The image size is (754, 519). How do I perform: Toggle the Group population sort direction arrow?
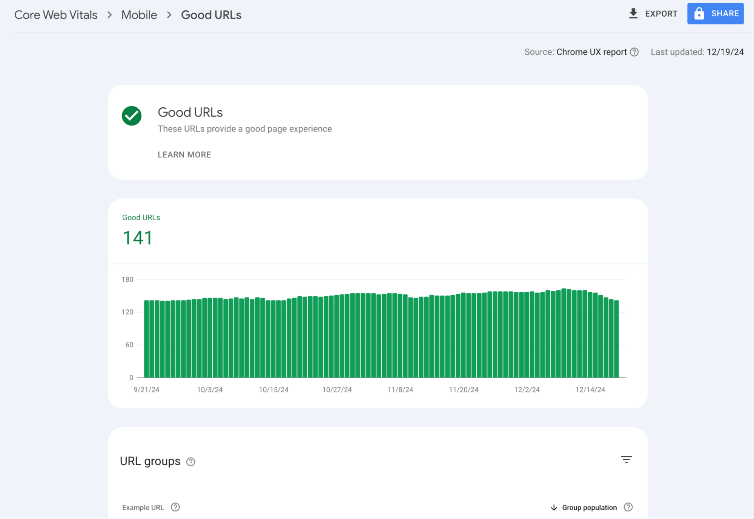tap(554, 507)
